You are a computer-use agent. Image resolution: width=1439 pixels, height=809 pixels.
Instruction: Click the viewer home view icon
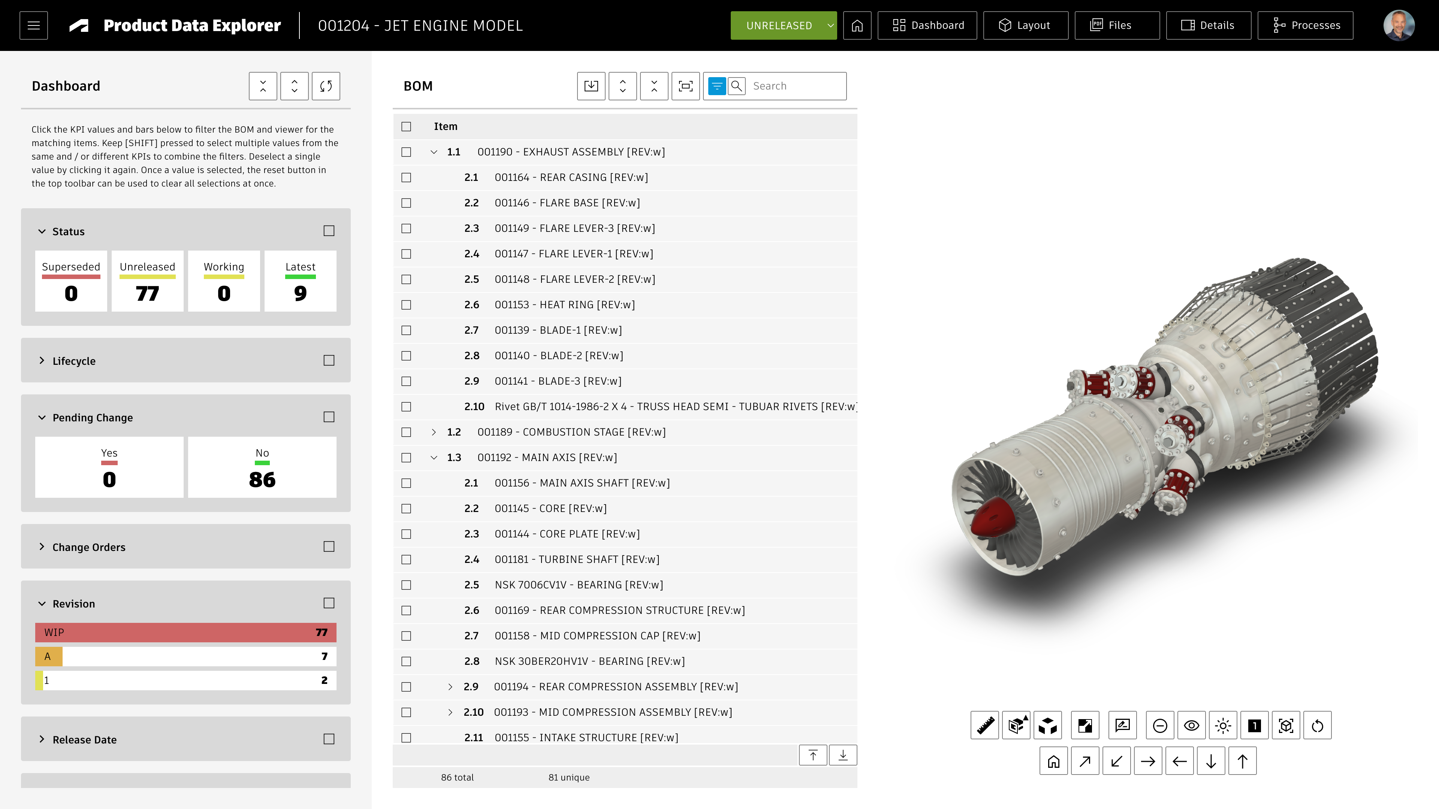1053,761
